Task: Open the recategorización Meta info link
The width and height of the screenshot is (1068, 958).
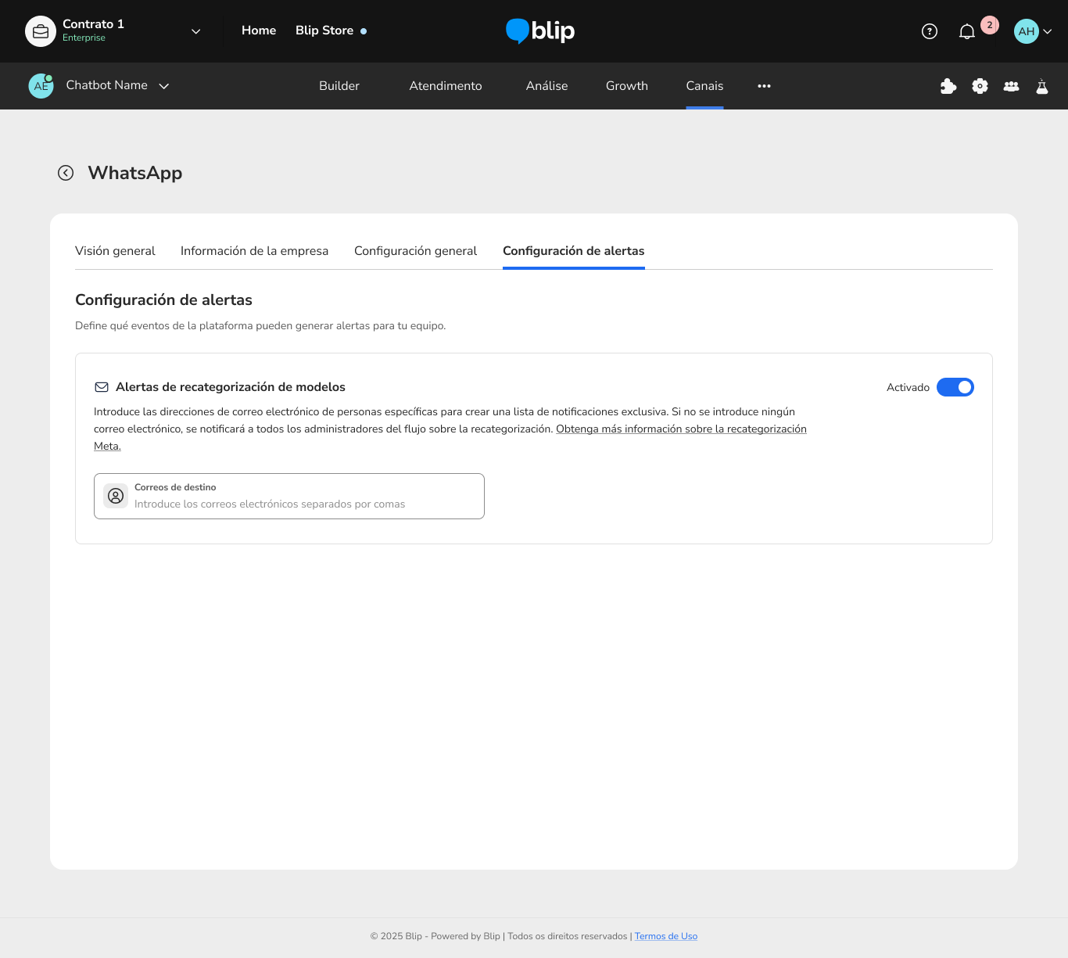Action: 680,429
